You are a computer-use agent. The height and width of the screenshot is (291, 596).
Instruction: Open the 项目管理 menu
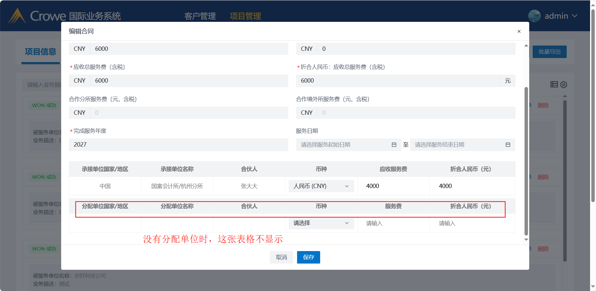tap(245, 16)
